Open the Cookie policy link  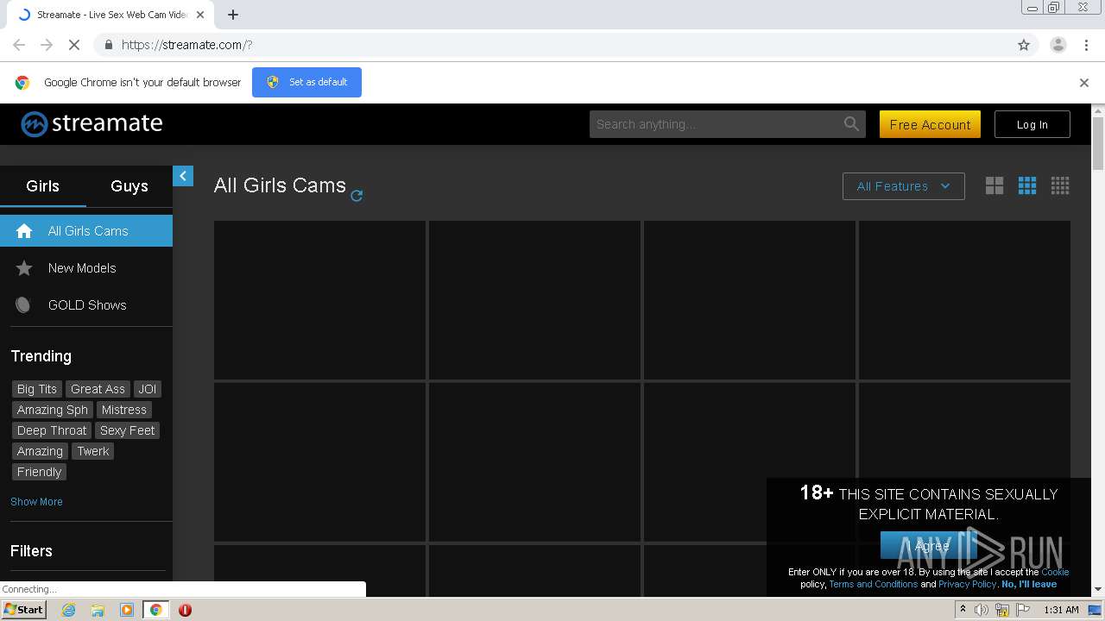[x=1055, y=572]
